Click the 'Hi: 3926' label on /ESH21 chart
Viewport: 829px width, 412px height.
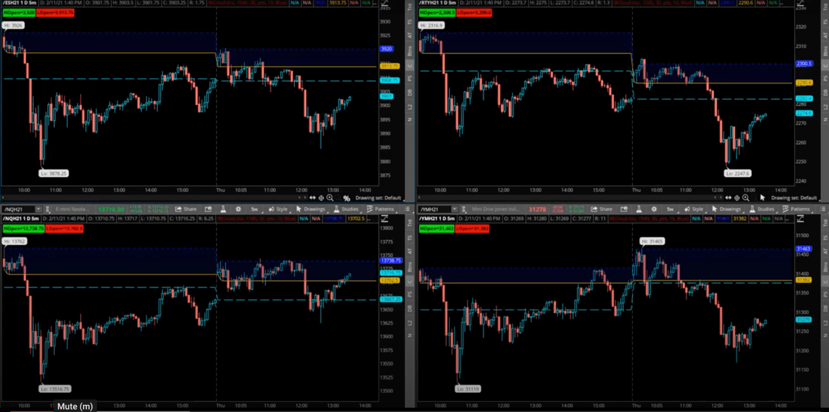pyautogui.click(x=13, y=25)
